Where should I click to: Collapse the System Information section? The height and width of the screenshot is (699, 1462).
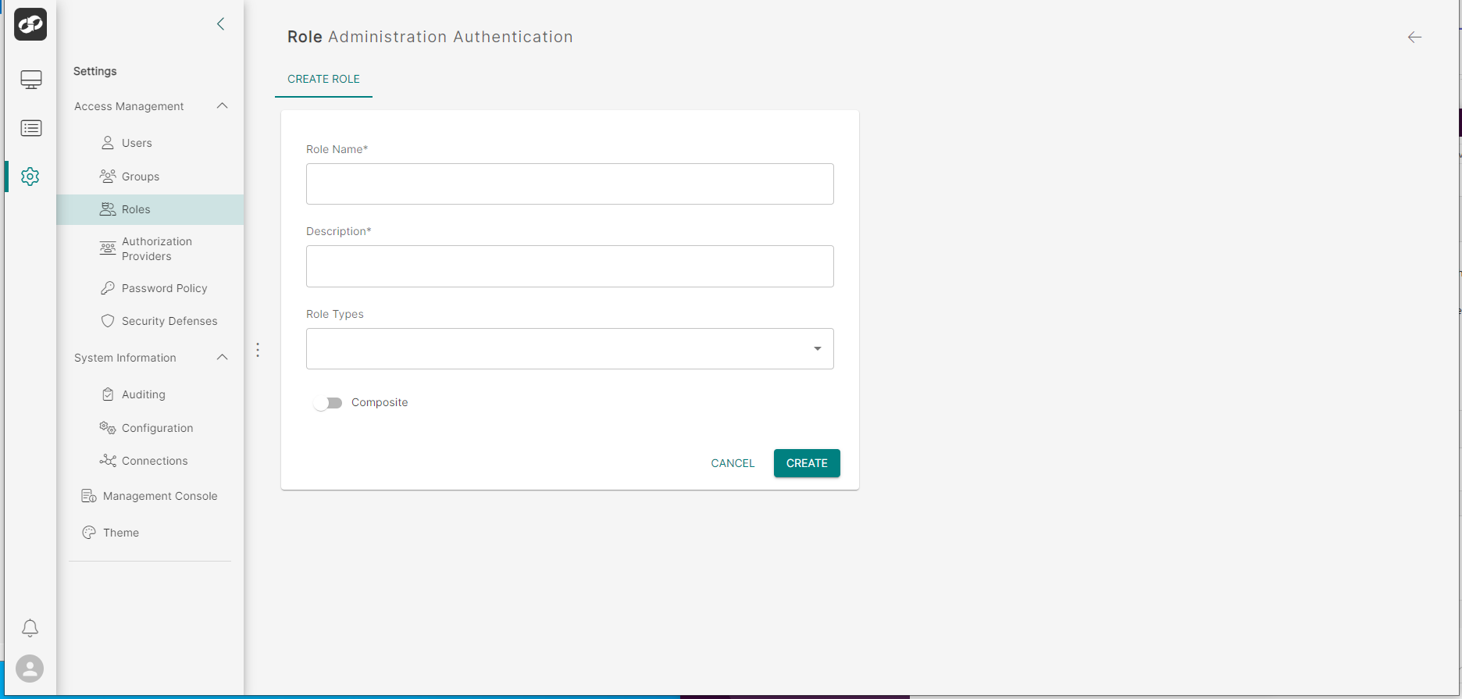pyautogui.click(x=222, y=357)
